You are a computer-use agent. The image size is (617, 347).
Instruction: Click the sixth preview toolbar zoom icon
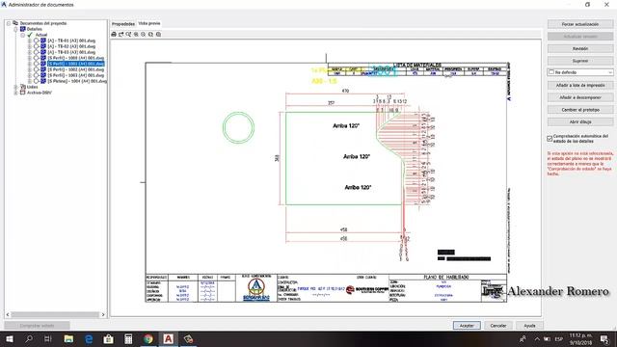150,35
